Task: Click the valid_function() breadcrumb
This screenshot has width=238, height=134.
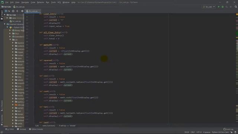Action: click(x=49, y=126)
